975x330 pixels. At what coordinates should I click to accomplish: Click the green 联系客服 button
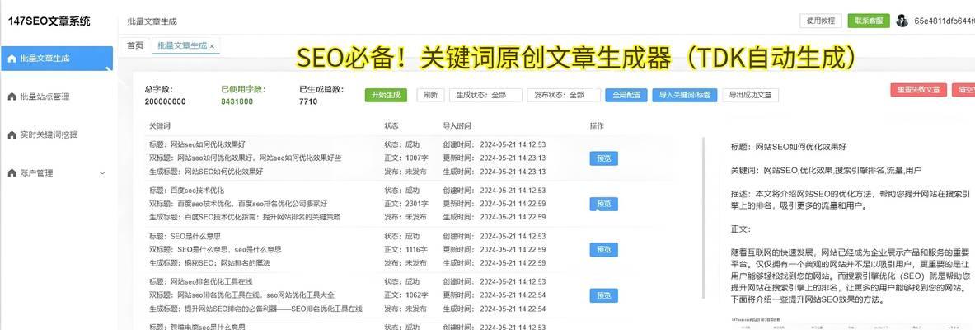coord(869,21)
